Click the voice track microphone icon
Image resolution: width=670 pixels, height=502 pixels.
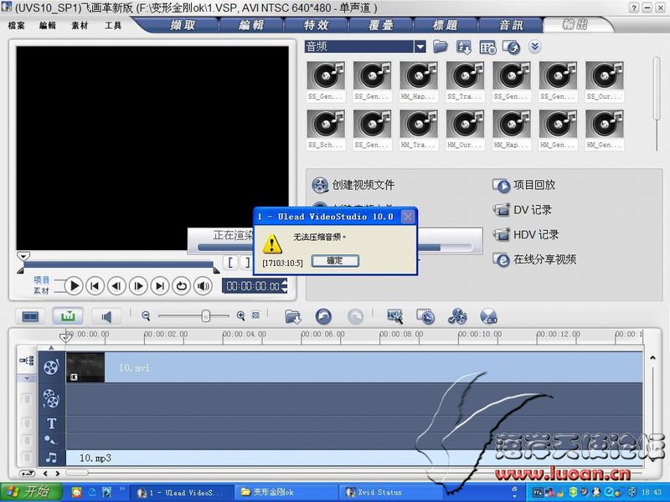51,440
